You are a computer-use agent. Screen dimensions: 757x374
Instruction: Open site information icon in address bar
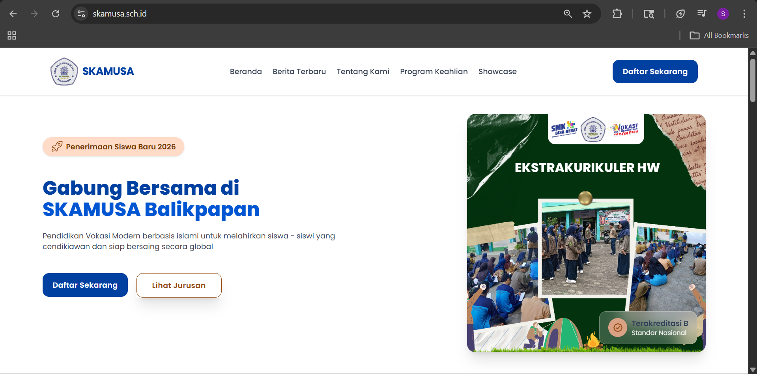tap(81, 14)
